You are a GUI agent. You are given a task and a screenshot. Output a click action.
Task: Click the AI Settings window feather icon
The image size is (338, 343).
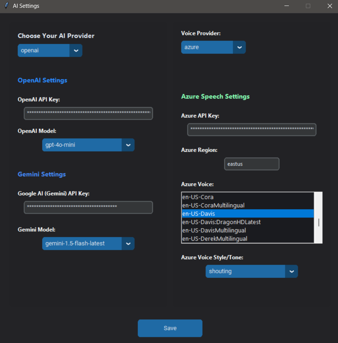(7, 6)
